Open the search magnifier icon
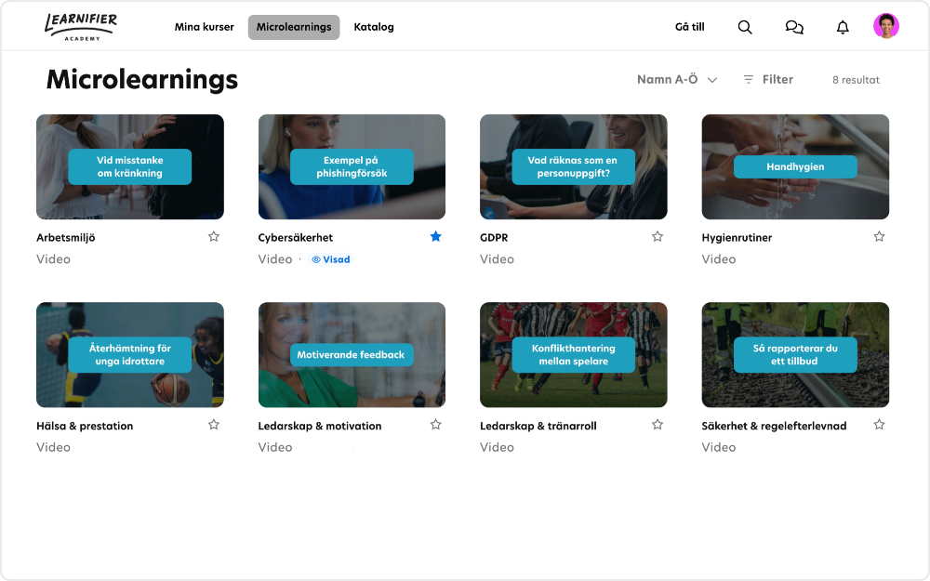The image size is (930, 581). point(745,27)
